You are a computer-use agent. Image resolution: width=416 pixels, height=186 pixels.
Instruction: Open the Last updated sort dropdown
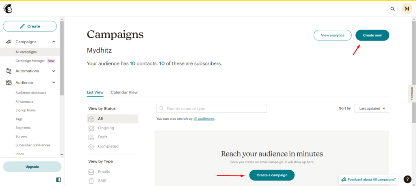coord(372,108)
